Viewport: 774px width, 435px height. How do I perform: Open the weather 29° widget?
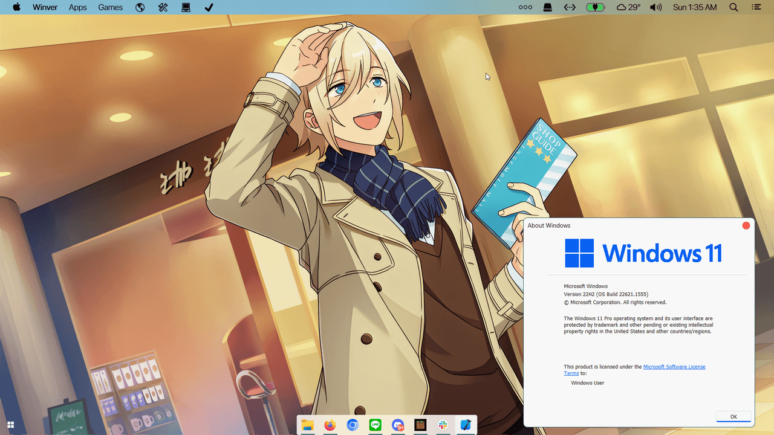point(628,7)
